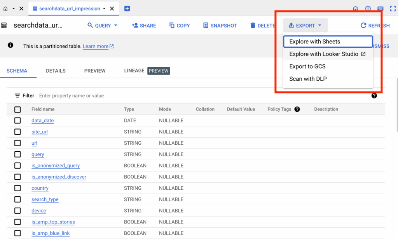Viewport: 398px width, 239px height.
Task: Check the query row checkbox
Action: tap(17, 154)
